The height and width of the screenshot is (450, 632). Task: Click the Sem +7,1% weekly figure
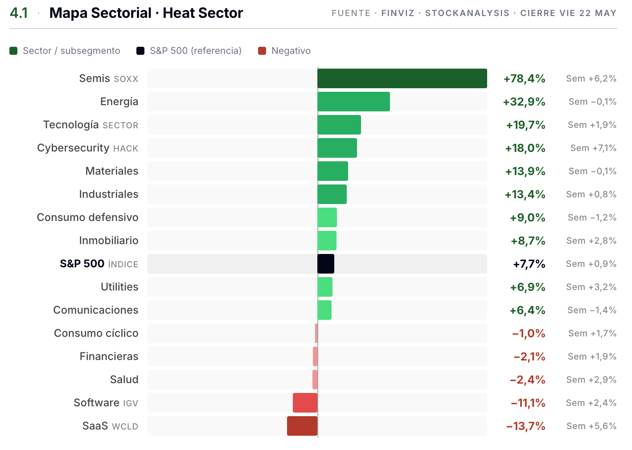click(x=593, y=148)
